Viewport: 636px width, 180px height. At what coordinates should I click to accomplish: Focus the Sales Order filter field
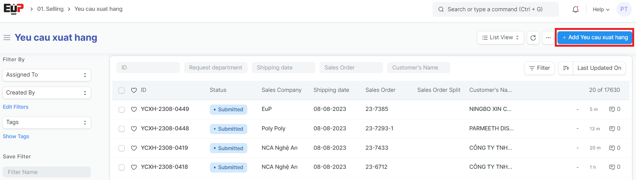(x=351, y=68)
